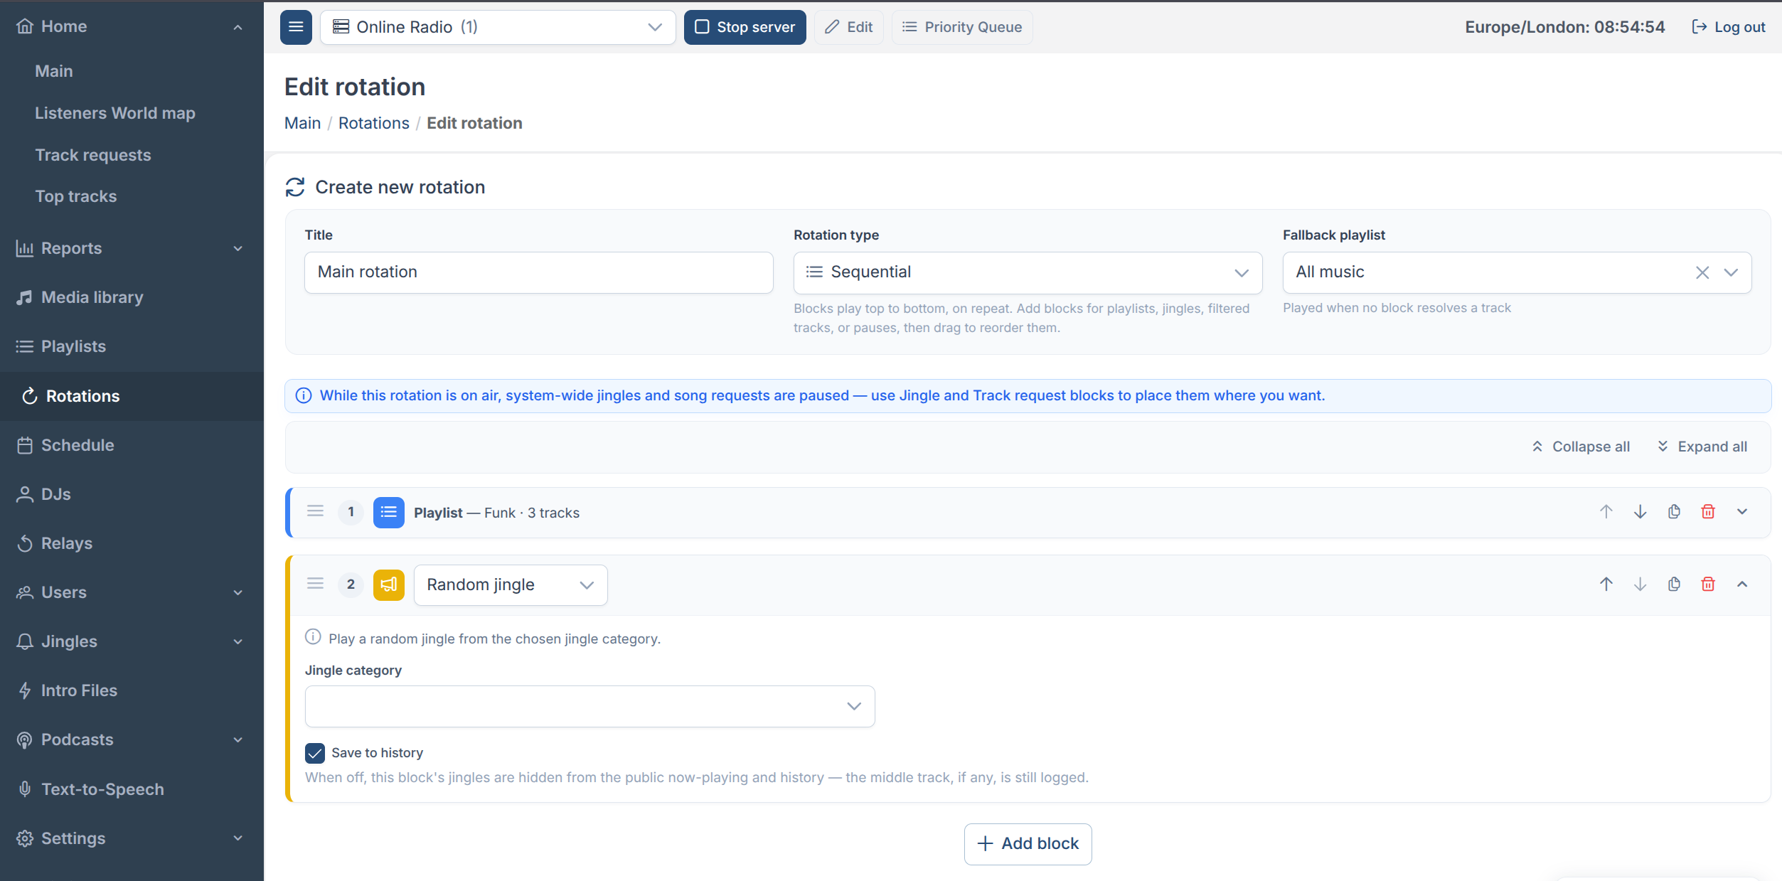The height and width of the screenshot is (881, 1782).
Task: Click the Settings gear icon
Action: [x=25, y=838]
